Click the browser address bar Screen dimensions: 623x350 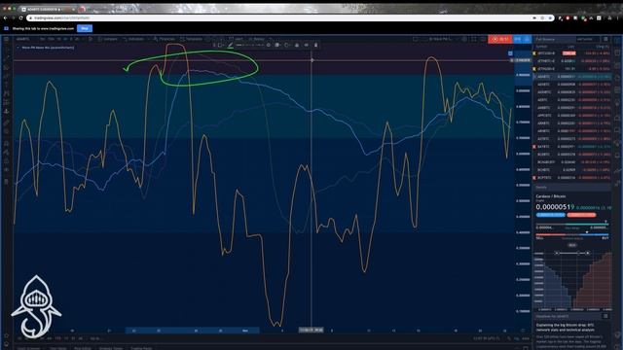[x=290, y=17]
